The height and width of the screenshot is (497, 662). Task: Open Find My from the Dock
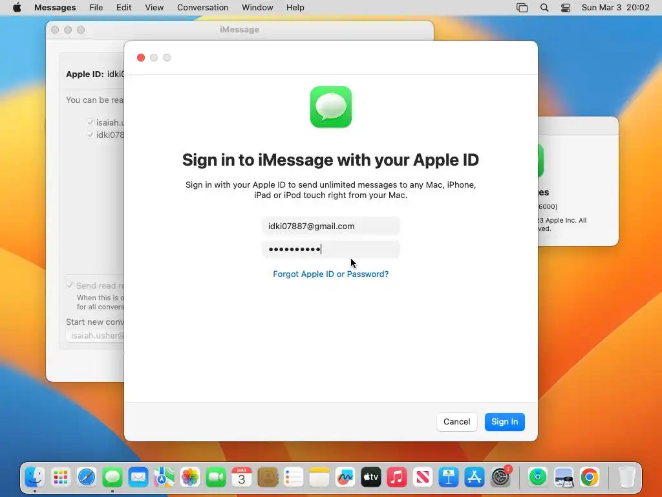click(x=538, y=478)
